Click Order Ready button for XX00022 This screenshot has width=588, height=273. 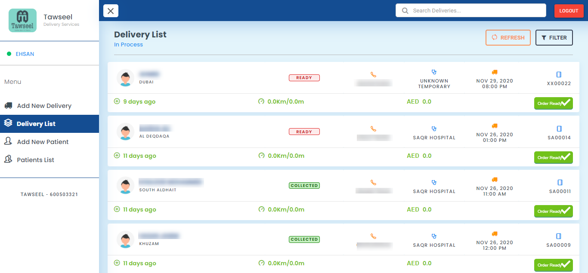click(554, 103)
